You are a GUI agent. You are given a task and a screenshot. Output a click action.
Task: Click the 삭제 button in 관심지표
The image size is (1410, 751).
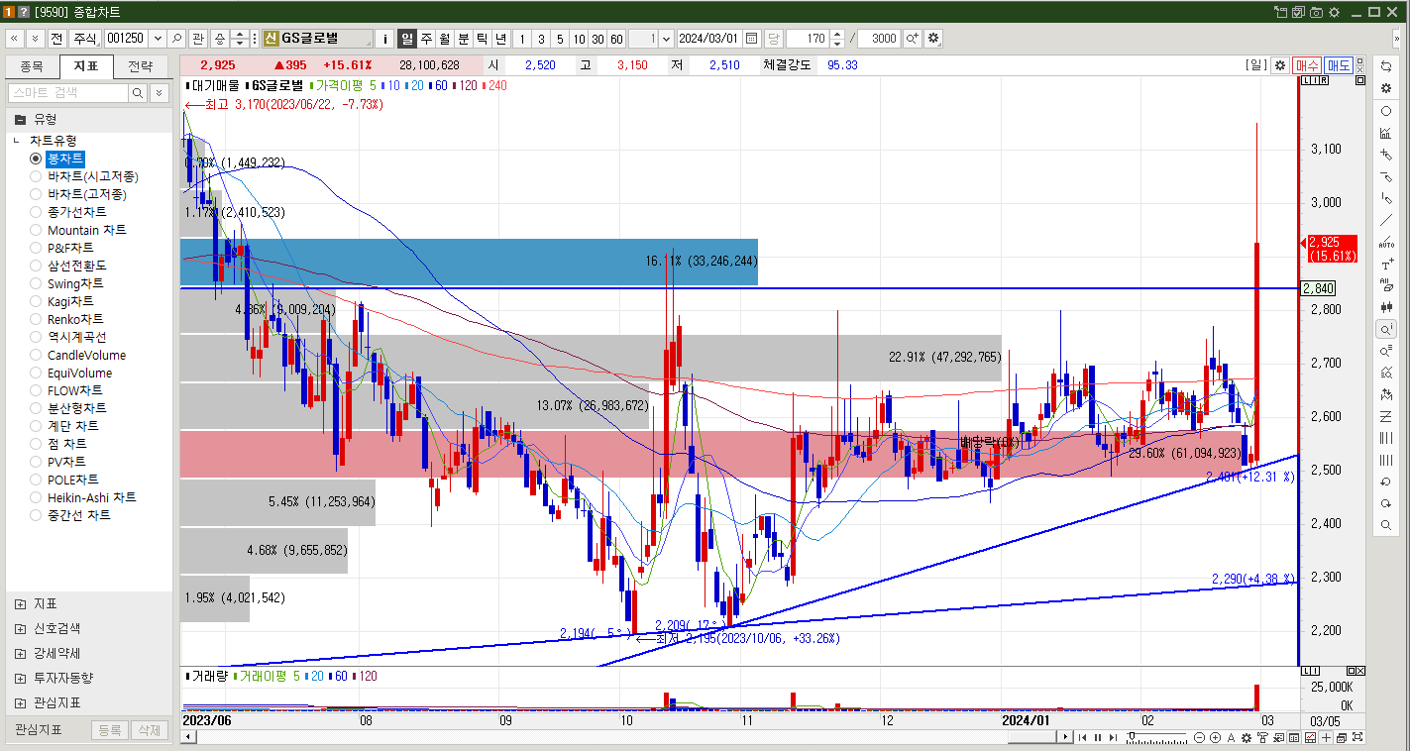tap(150, 729)
